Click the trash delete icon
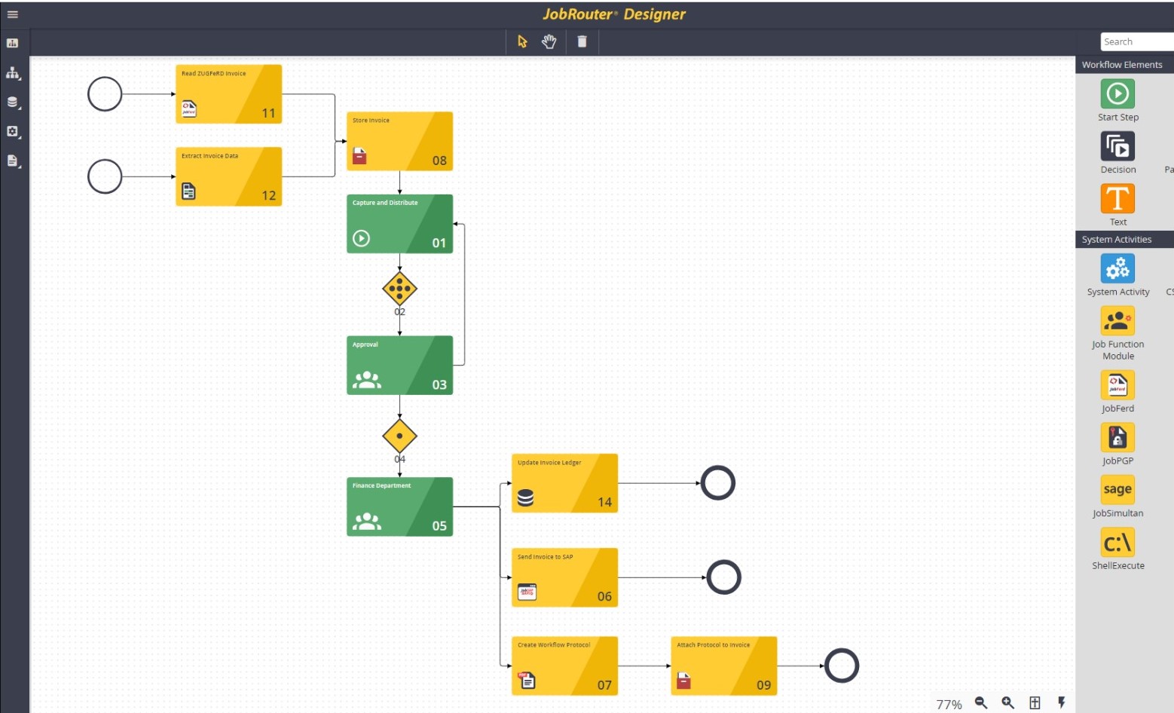Screen dimensions: 1174x713 [x=582, y=41]
